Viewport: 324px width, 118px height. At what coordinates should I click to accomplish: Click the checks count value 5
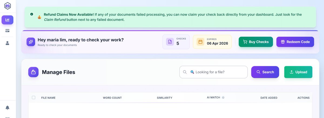(x=178, y=43)
